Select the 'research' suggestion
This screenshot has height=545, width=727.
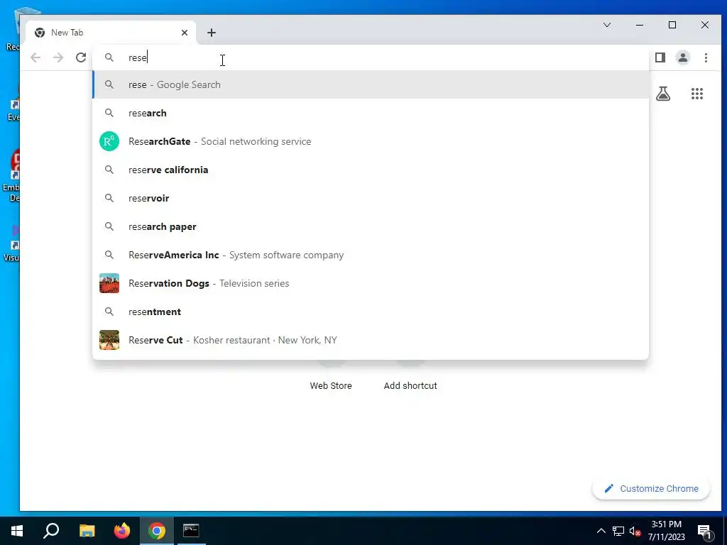[371, 113]
